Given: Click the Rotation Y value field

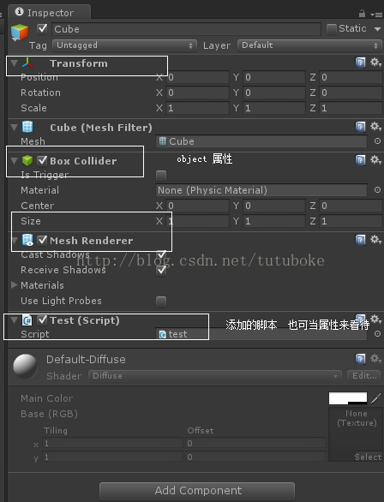Looking at the screenshot, I should tap(274, 93).
